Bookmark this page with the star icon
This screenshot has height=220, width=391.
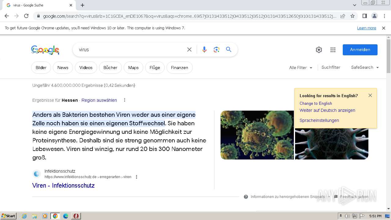(353, 16)
